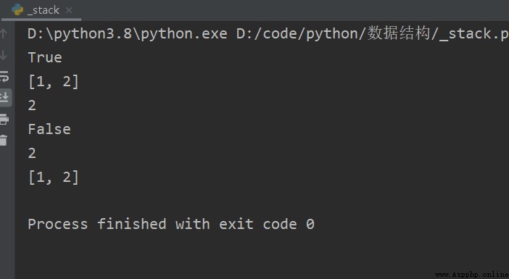Close the _stack run tab

coord(69,10)
